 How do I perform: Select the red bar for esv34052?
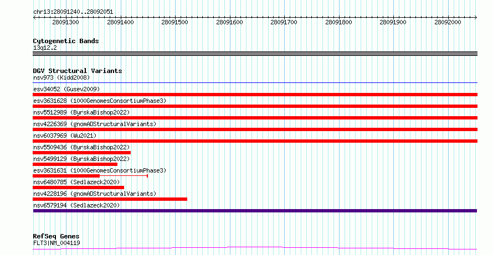[255, 95]
